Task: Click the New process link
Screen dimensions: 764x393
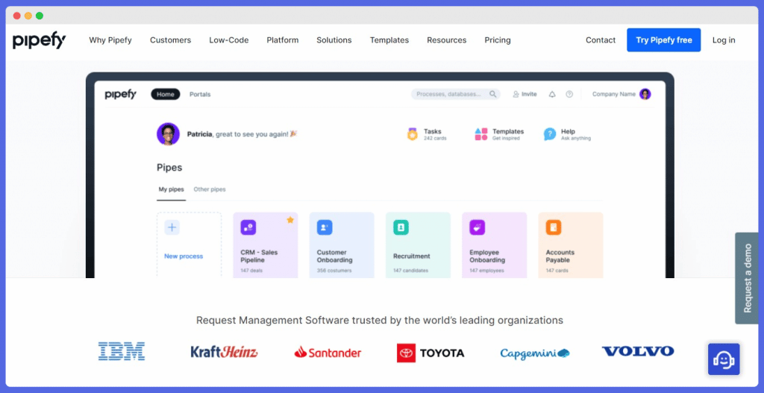Action: [184, 256]
